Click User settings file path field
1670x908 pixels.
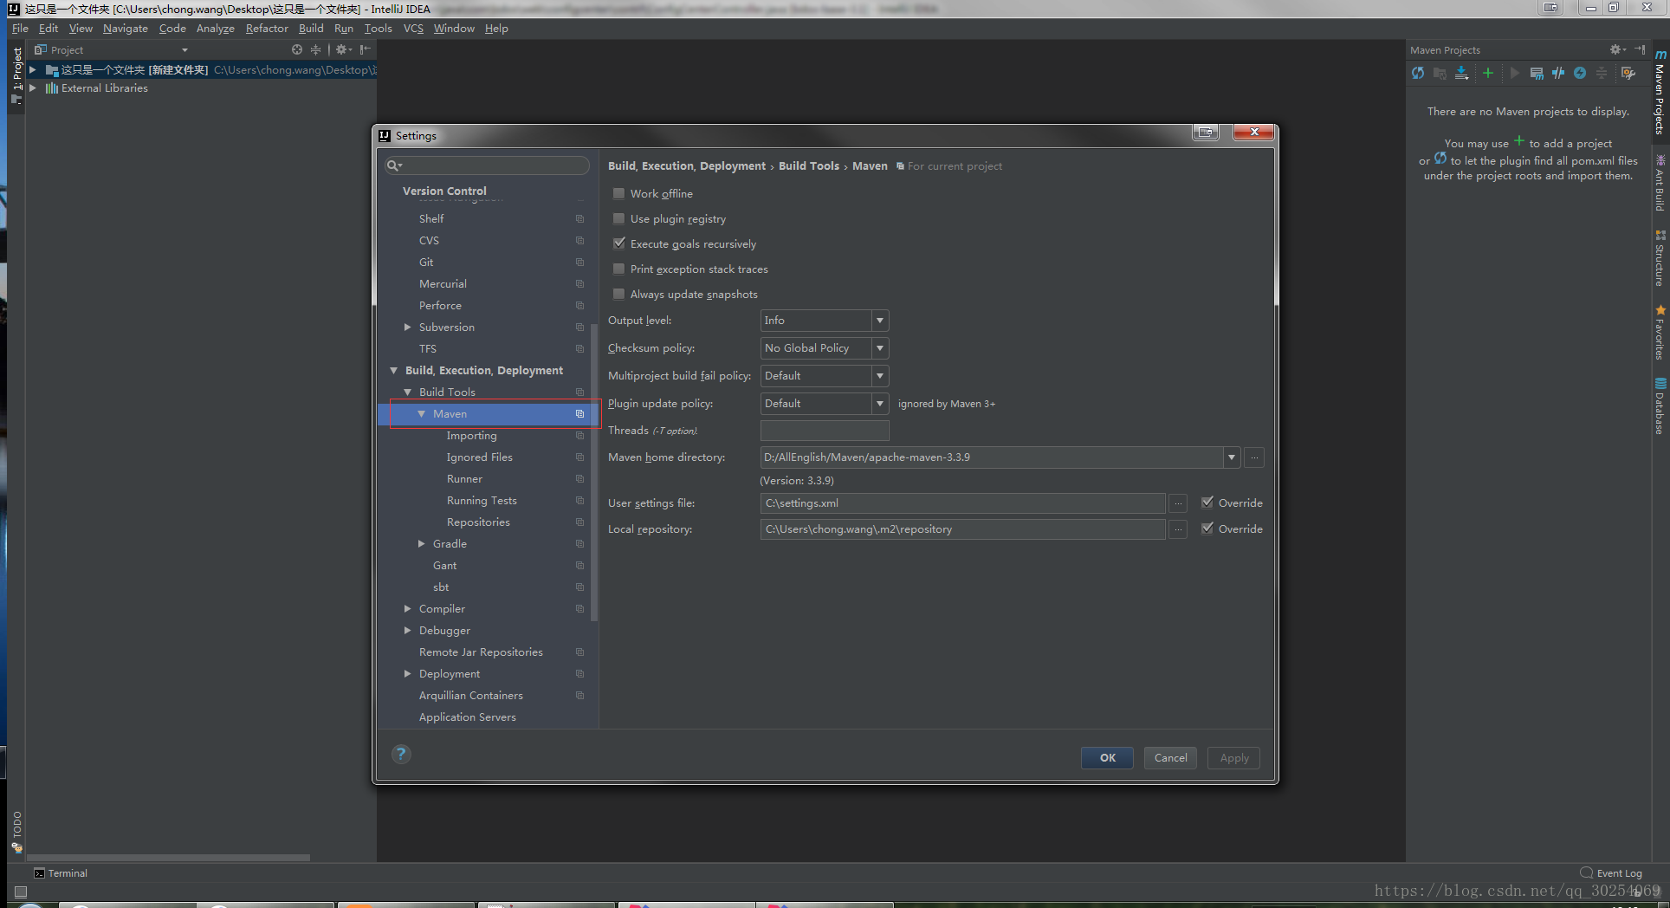962,503
